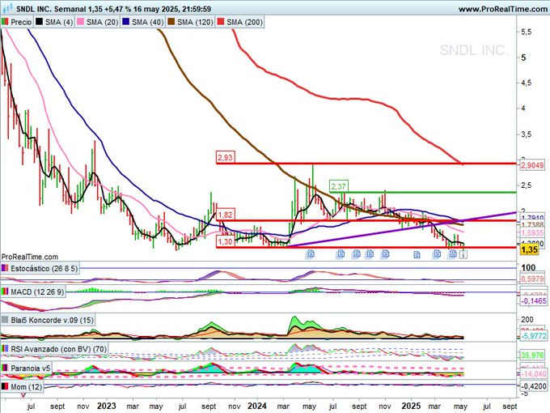Select the SMA (40) legend label
The height and width of the screenshot is (413, 550).
click(x=148, y=22)
